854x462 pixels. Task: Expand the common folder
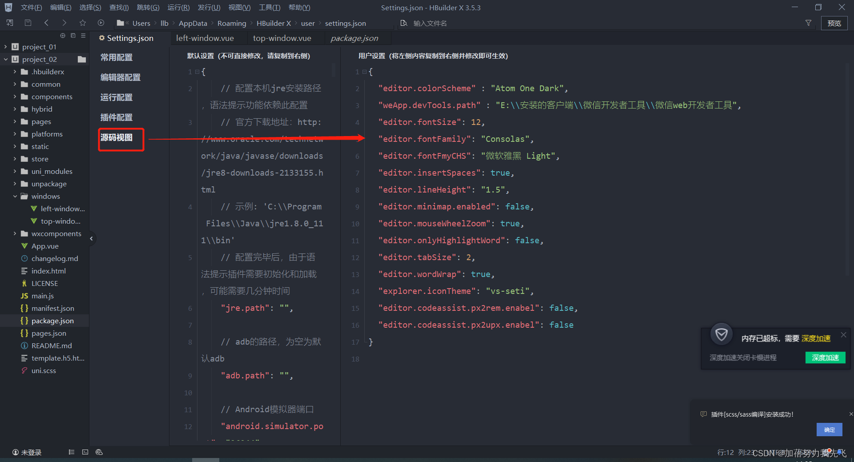15,84
